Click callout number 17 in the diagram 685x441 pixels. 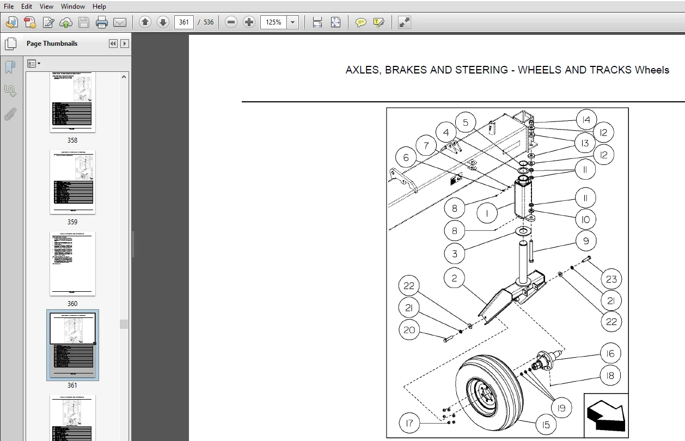[410, 422]
